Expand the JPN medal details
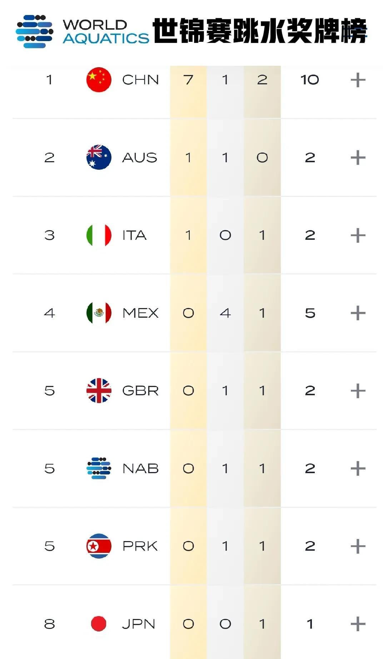Viewport: 388px width, 659px height. (358, 624)
